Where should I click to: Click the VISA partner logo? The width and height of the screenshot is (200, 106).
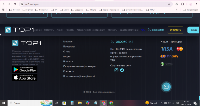pos(167,49)
